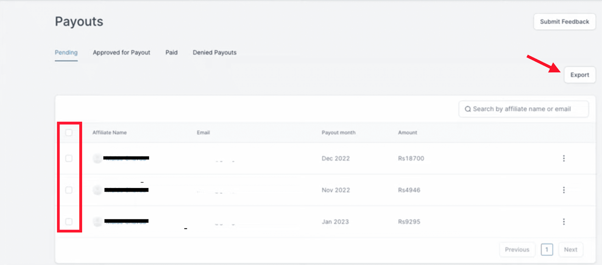Click avatar icon in Jan 2023 row
Image resolution: width=602 pixels, height=265 pixels.
point(97,222)
